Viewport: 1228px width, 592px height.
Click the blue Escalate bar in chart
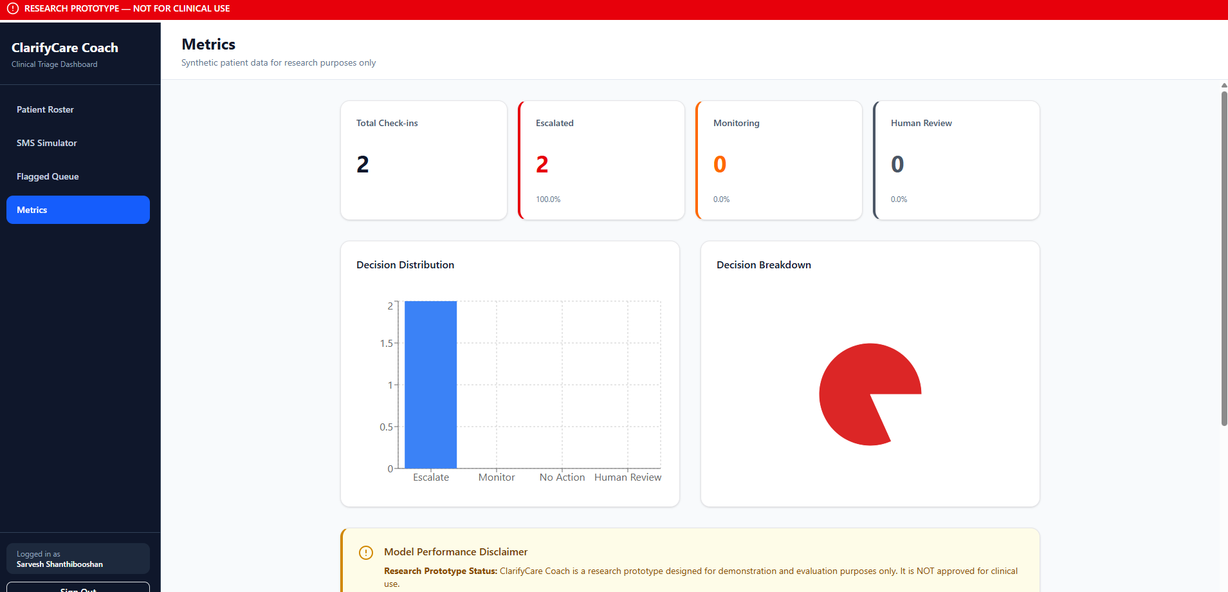point(431,385)
